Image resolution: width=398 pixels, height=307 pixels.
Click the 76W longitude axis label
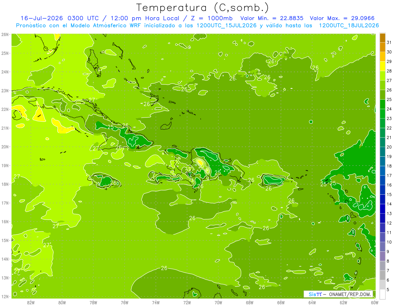pos(124,302)
